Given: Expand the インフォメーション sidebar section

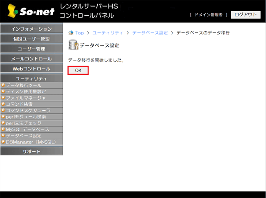Looking at the screenshot, I should [31, 29].
